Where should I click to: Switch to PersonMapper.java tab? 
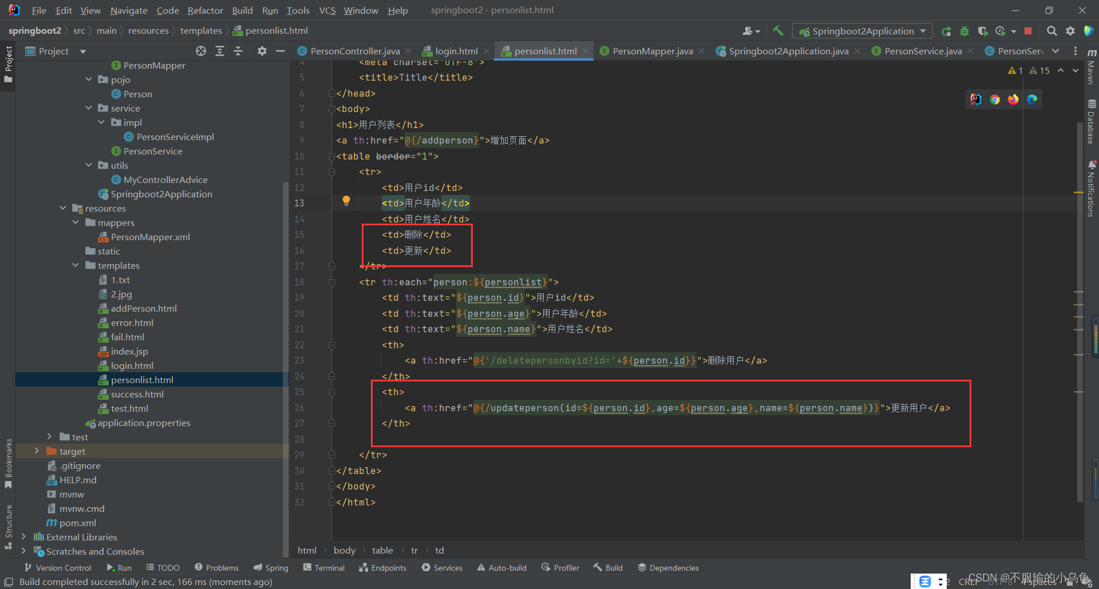click(x=653, y=51)
